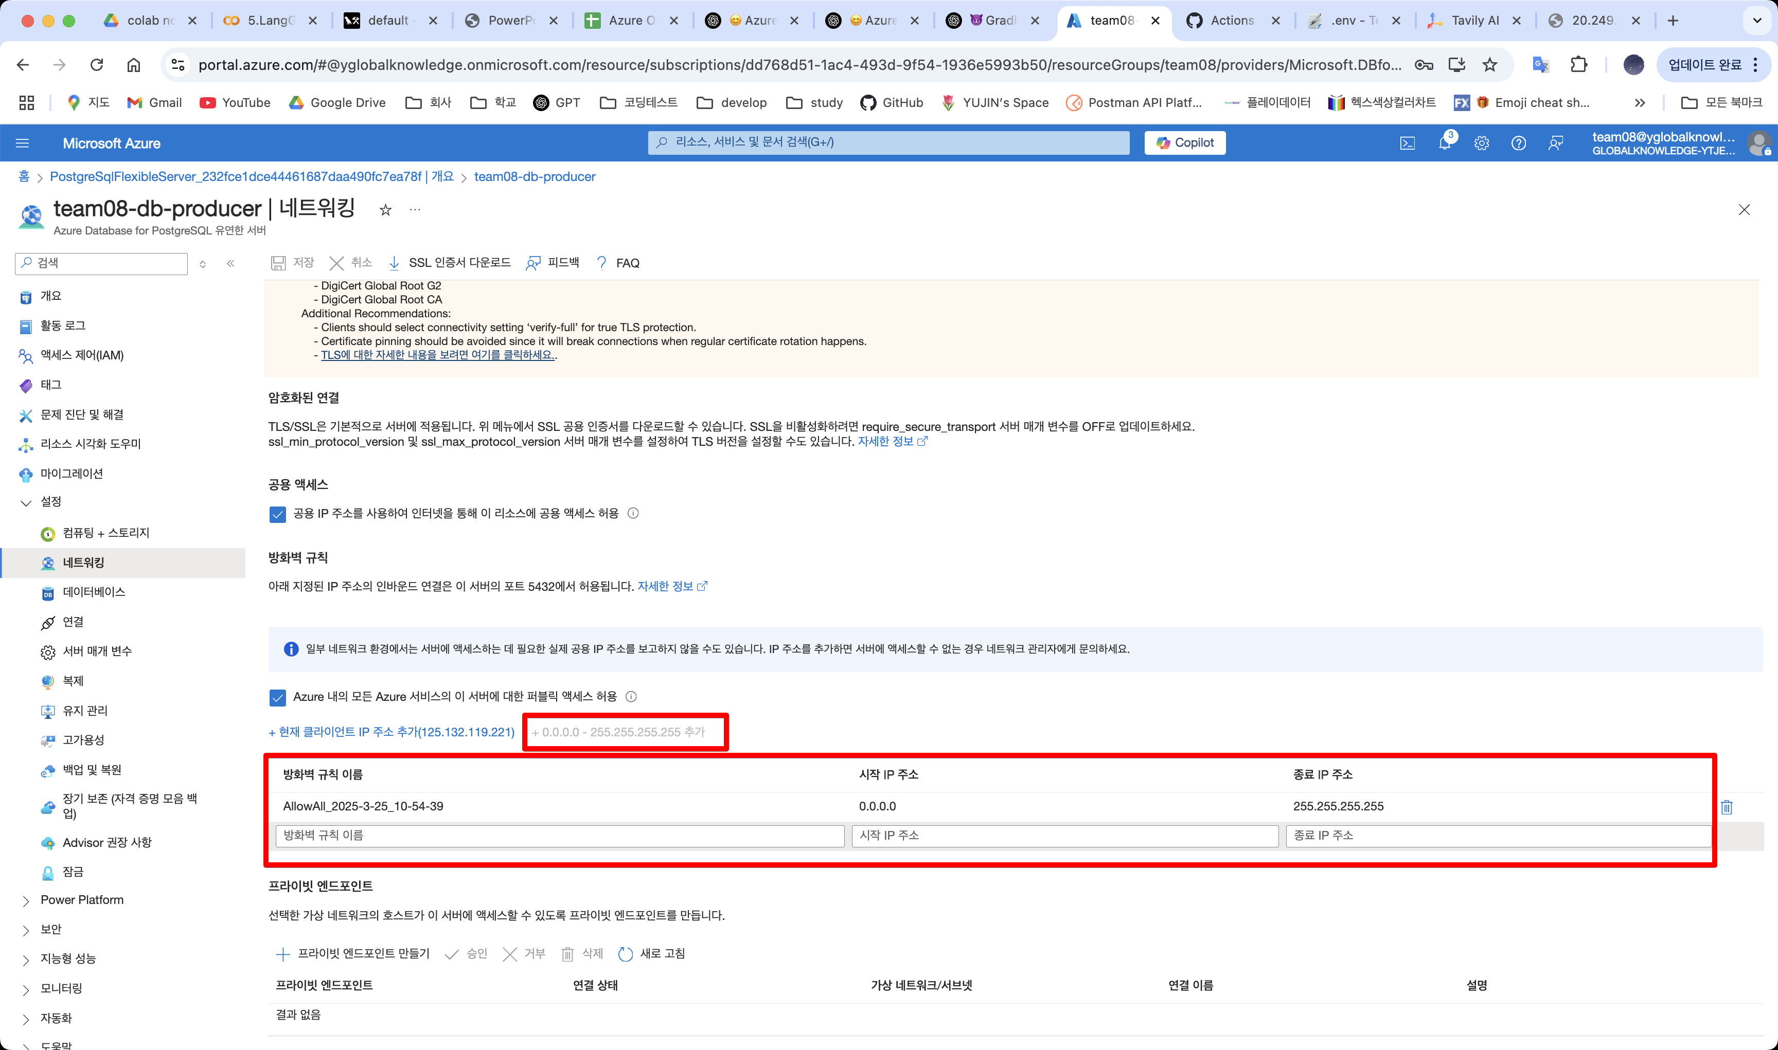Focus the 시작 IP 주소 input field

(1064, 836)
